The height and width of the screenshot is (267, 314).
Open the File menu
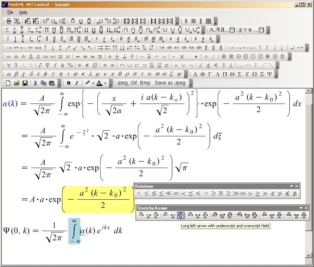(10, 12)
